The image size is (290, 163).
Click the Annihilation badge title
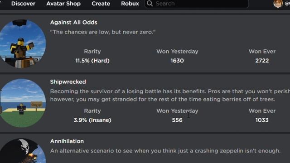pos(67,141)
